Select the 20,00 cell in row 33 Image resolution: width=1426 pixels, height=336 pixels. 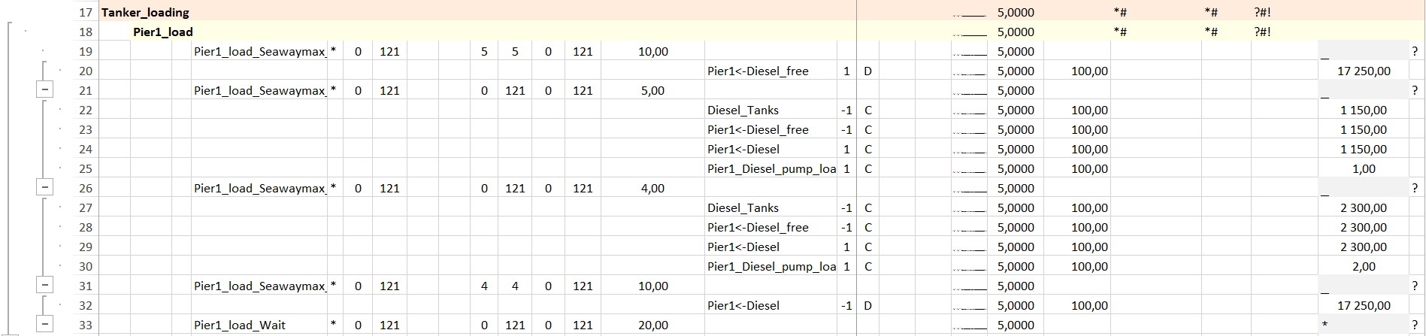point(652,325)
